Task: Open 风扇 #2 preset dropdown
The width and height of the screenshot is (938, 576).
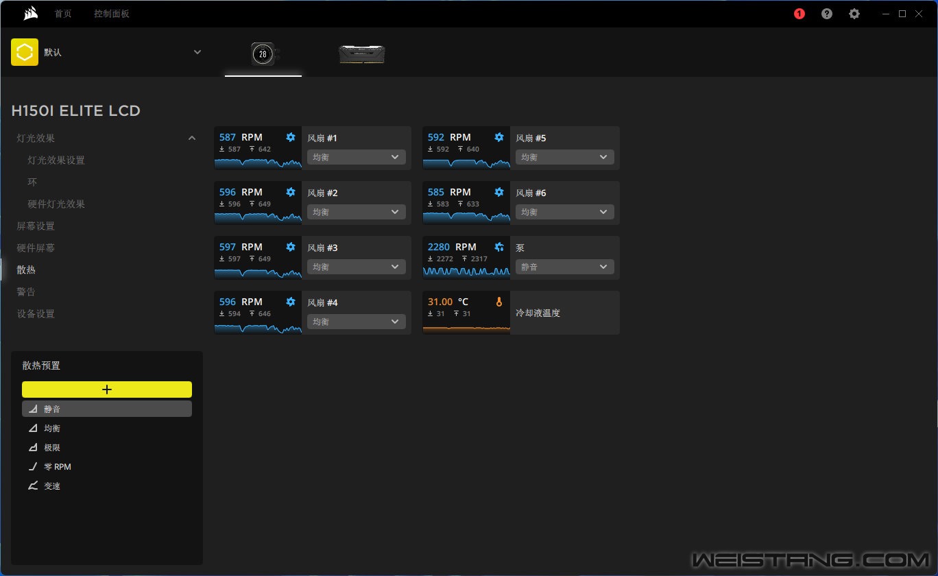Action: 357,212
